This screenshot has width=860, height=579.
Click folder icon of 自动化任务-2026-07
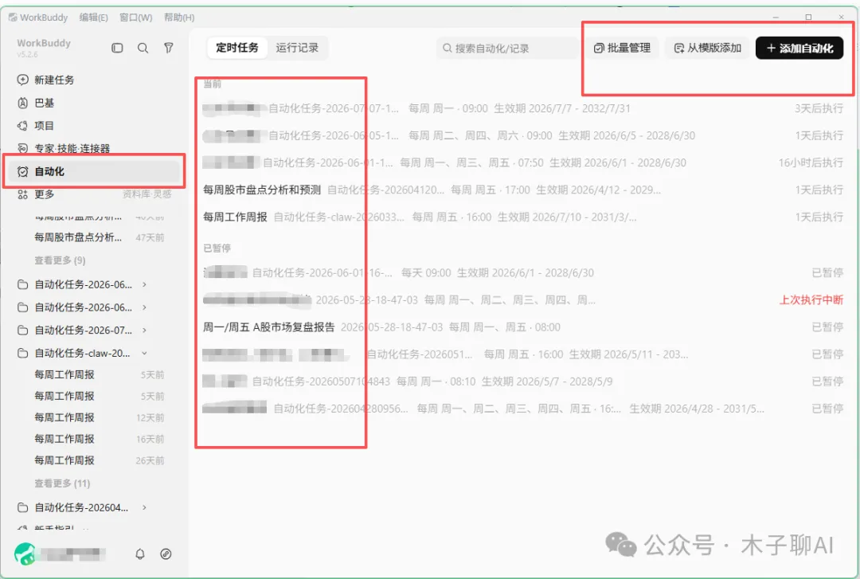pos(22,330)
